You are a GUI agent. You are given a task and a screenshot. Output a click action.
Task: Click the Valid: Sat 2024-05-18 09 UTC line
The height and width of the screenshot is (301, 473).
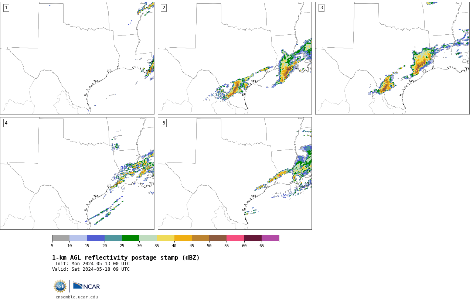91,269
